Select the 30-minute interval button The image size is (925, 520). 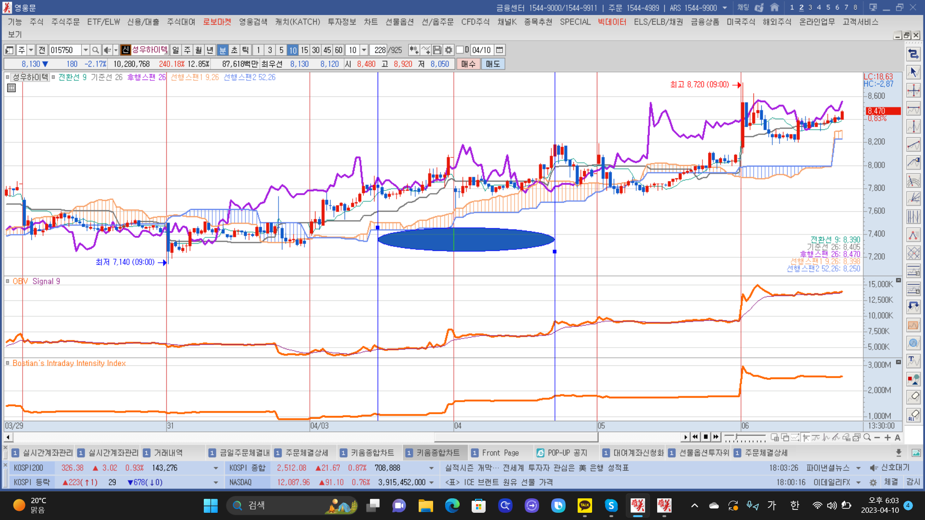pos(316,50)
